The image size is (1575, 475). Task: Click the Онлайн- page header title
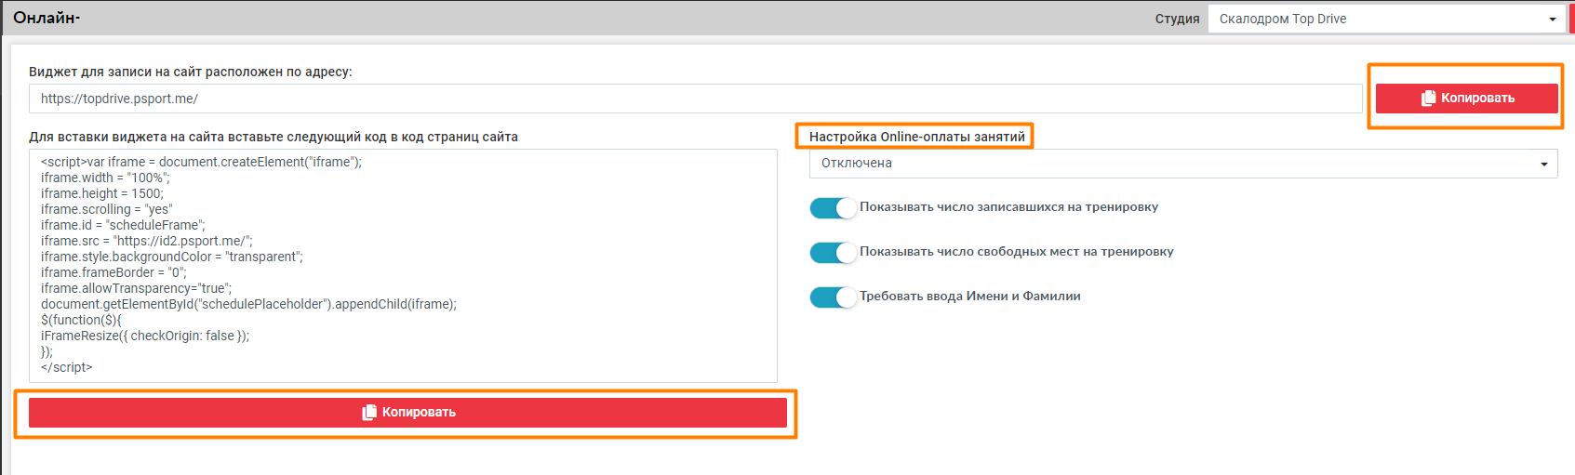coord(47,18)
